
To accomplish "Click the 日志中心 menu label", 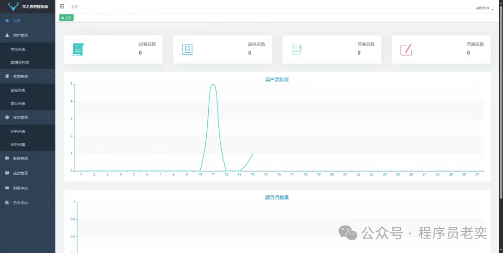I will [x=20, y=203].
